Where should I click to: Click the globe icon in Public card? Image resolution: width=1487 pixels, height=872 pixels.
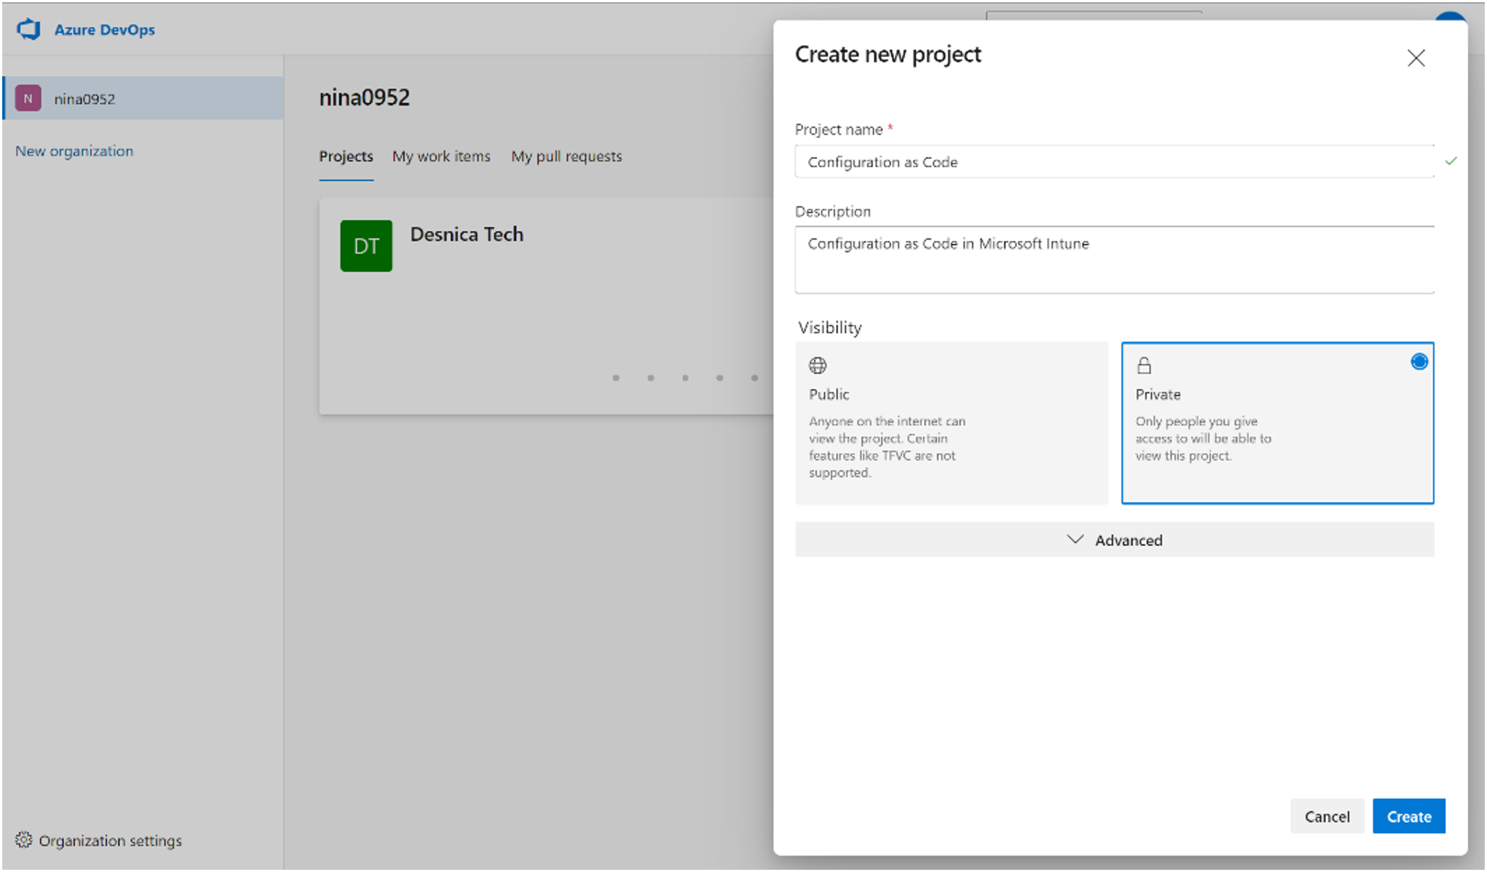[x=817, y=365]
